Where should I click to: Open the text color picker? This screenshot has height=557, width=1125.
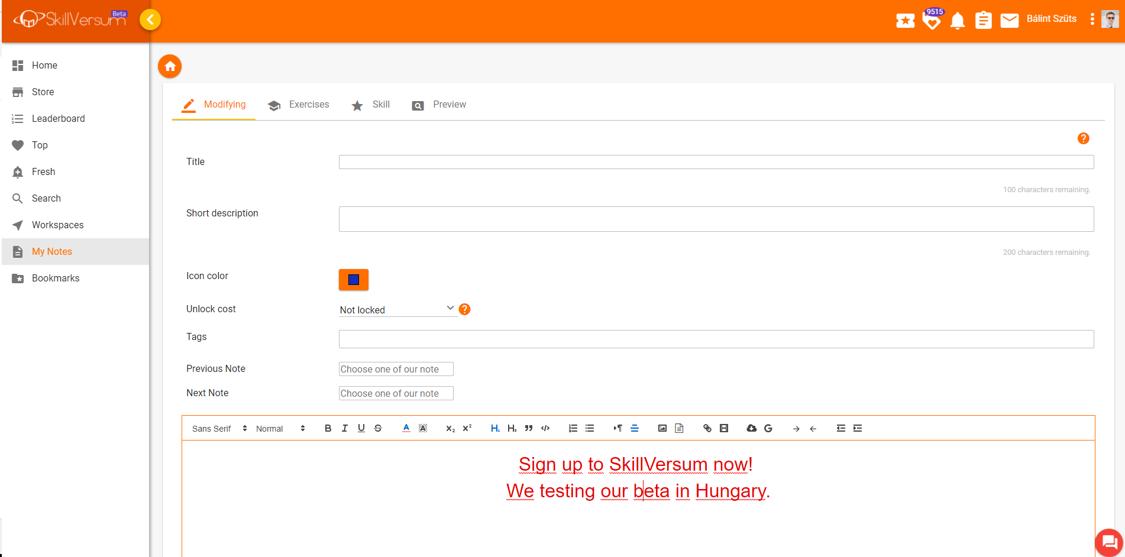point(406,428)
